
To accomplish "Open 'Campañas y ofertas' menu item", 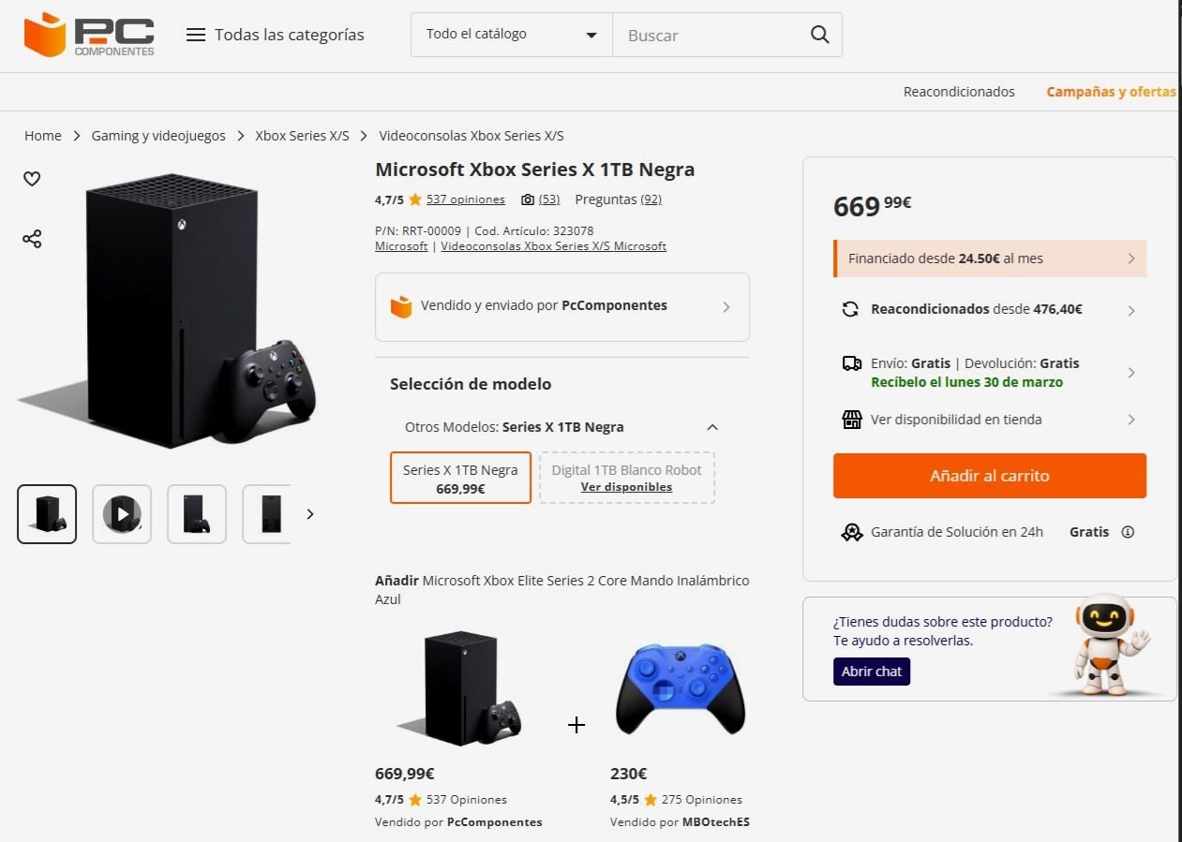I will [x=1112, y=92].
